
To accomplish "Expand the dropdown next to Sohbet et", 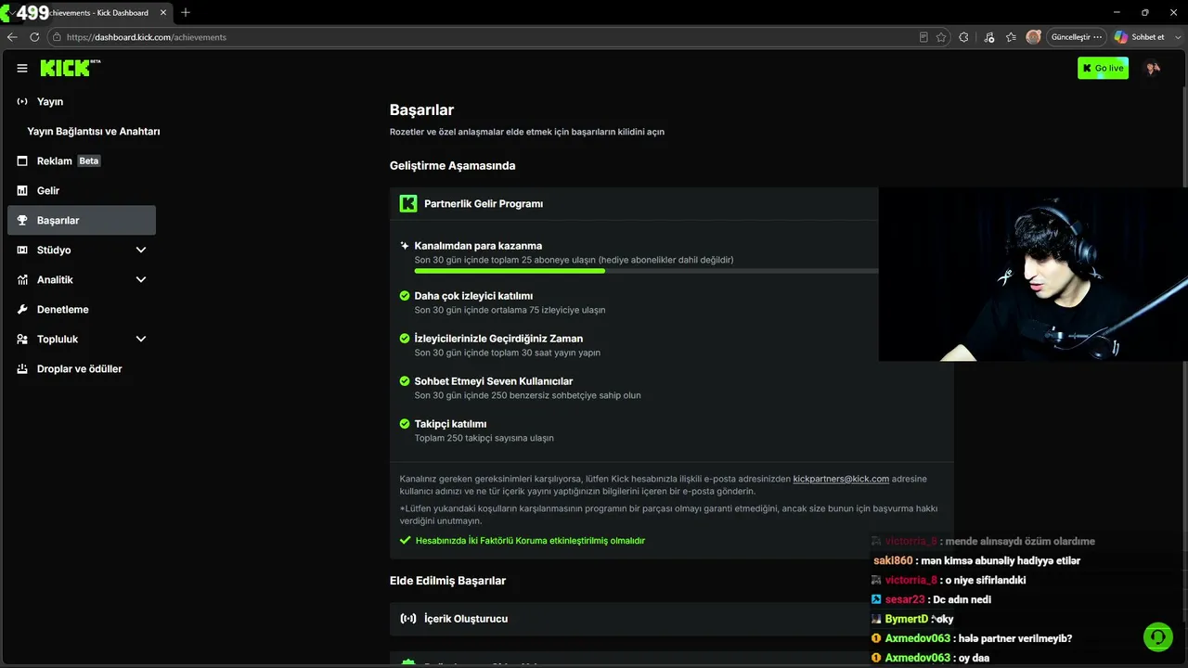I will (x=1177, y=37).
